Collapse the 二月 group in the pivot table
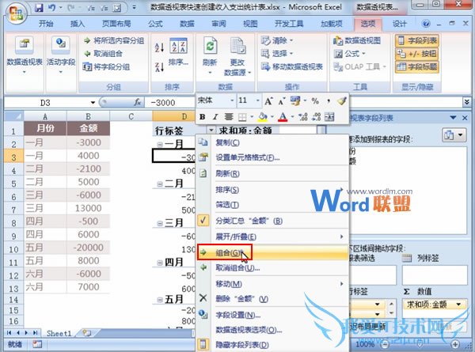The width and height of the screenshot is (475, 352). 160,184
